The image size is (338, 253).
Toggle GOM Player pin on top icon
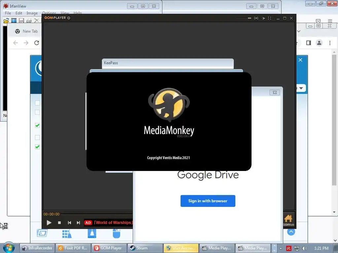(263, 18)
